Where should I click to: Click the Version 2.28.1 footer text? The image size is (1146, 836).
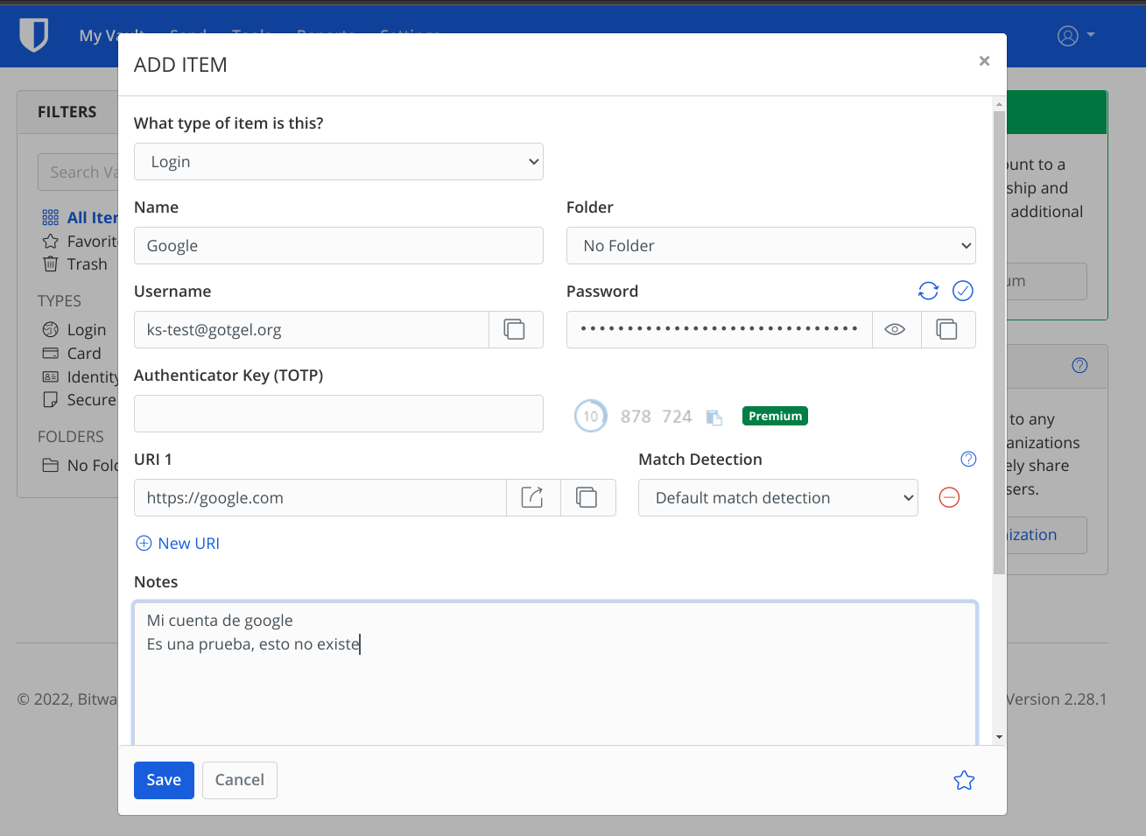point(1056,699)
